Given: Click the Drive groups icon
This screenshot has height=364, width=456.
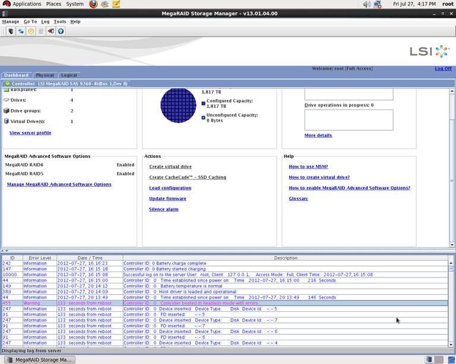Looking at the screenshot, I should pos(7,111).
